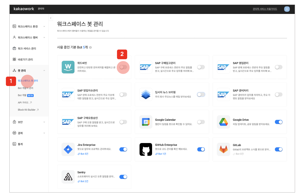Click the kakaowork logo
The width and height of the screenshot is (302, 195).
24,9
